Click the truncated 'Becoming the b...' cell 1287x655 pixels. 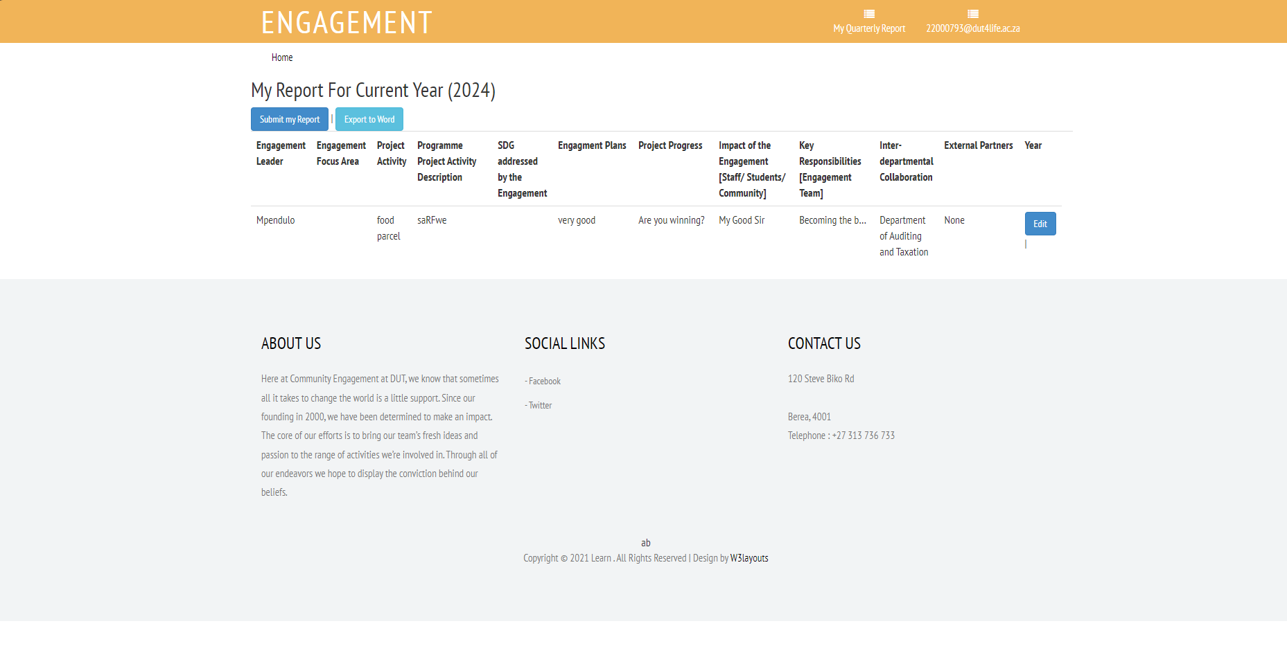click(832, 220)
